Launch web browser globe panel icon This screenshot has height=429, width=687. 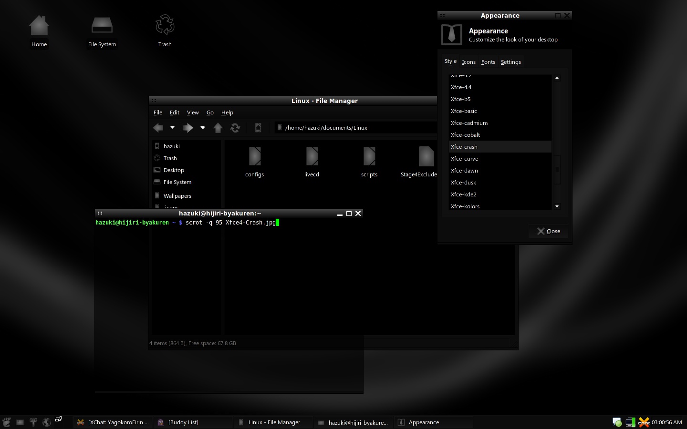click(x=47, y=422)
